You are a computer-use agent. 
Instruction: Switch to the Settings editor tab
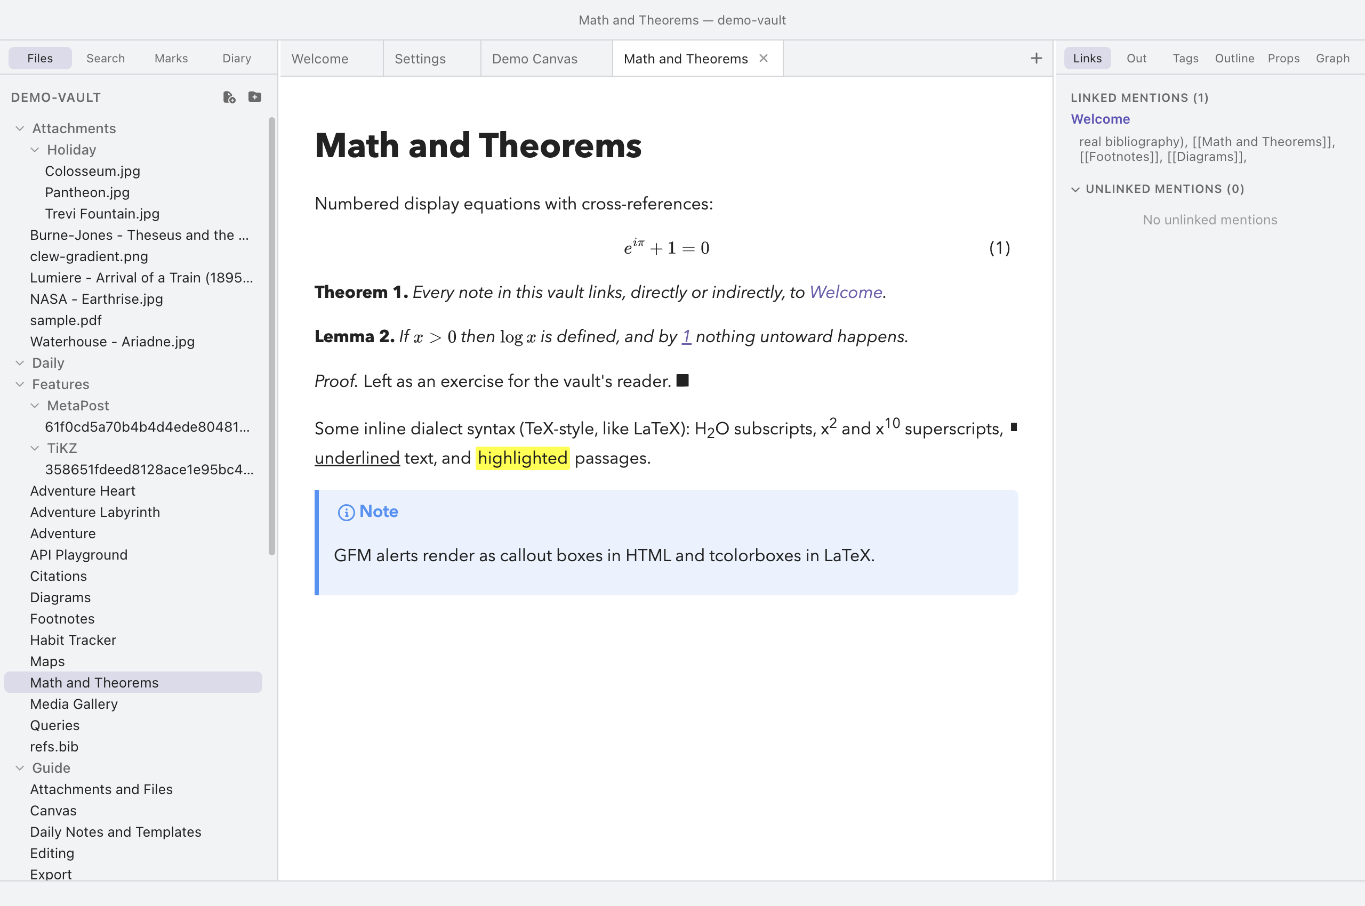pos(432,59)
